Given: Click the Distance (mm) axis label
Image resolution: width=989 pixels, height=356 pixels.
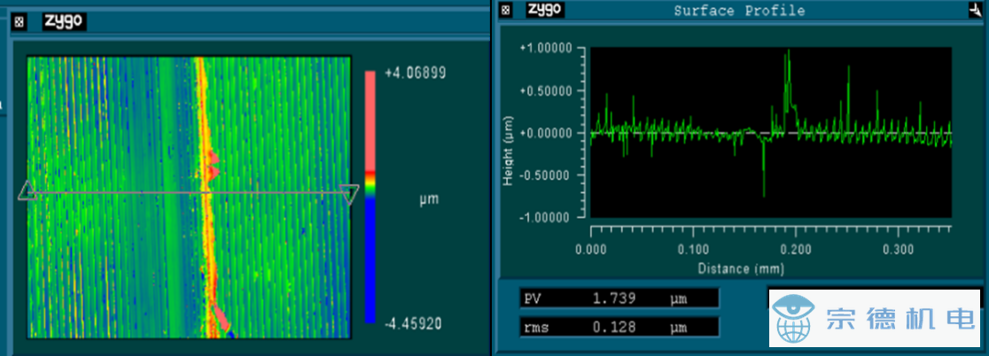Looking at the screenshot, I should (x=740, y=268).
